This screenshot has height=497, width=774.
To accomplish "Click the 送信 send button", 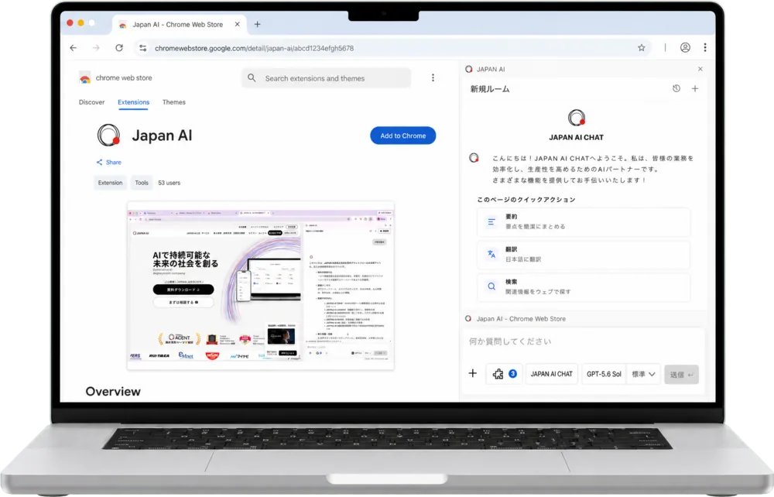I will tap(681, 375).
